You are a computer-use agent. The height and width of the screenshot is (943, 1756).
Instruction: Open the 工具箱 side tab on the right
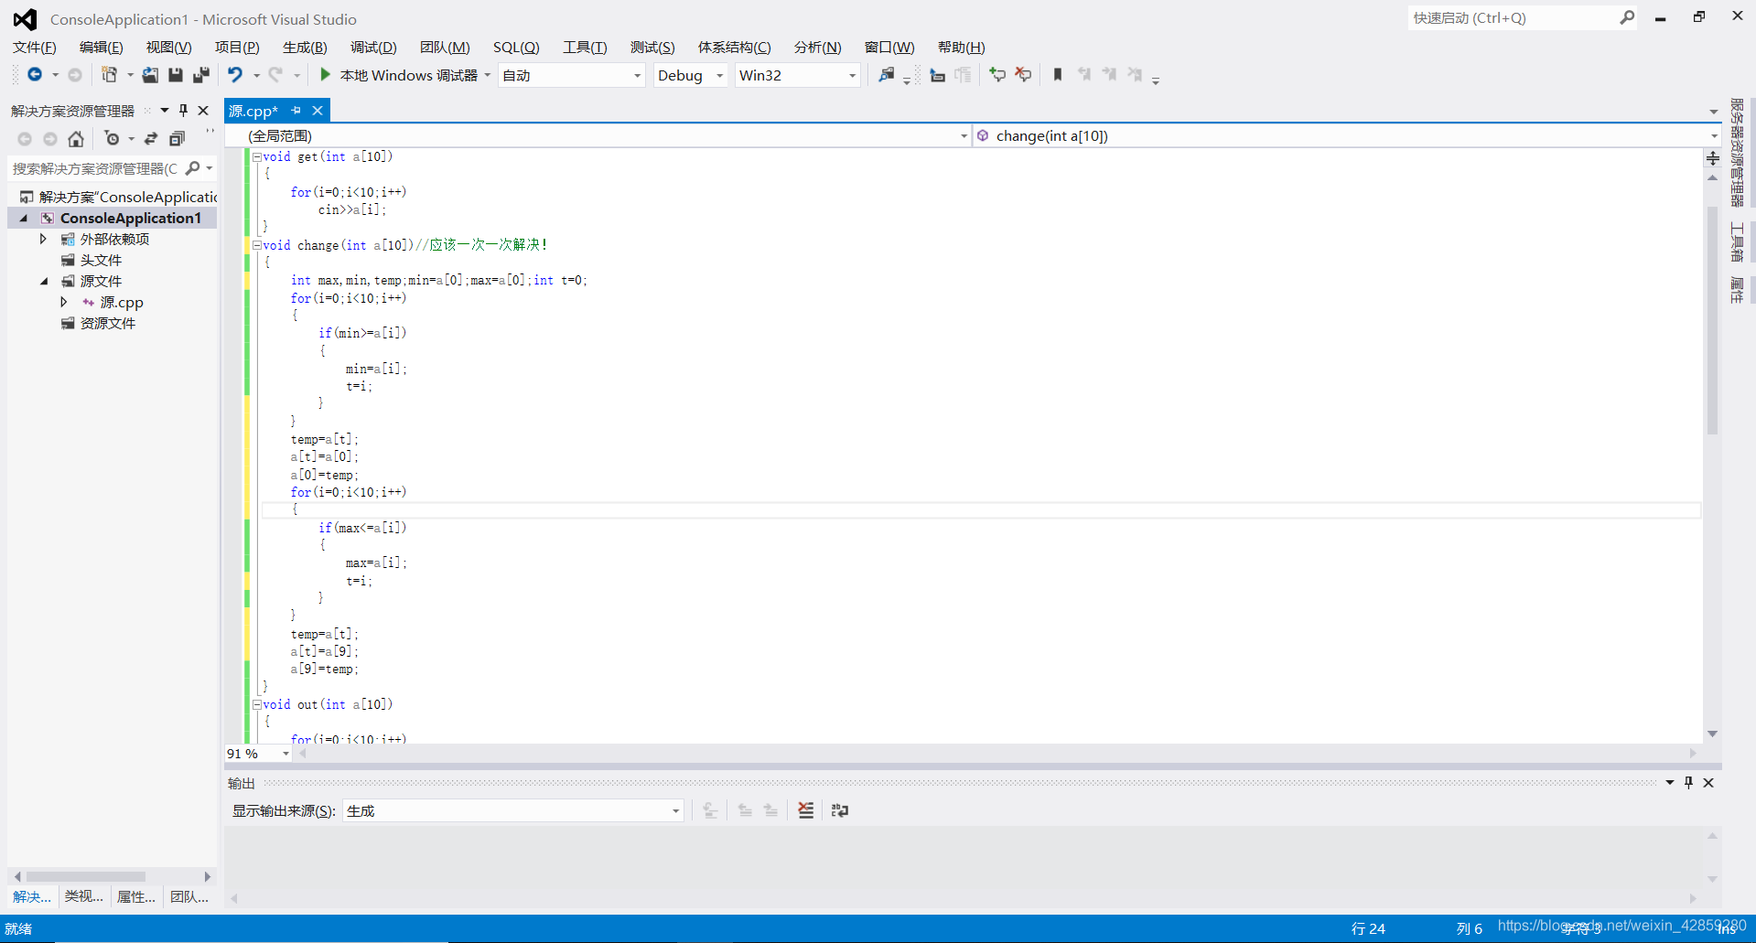tap(1737, 241)
